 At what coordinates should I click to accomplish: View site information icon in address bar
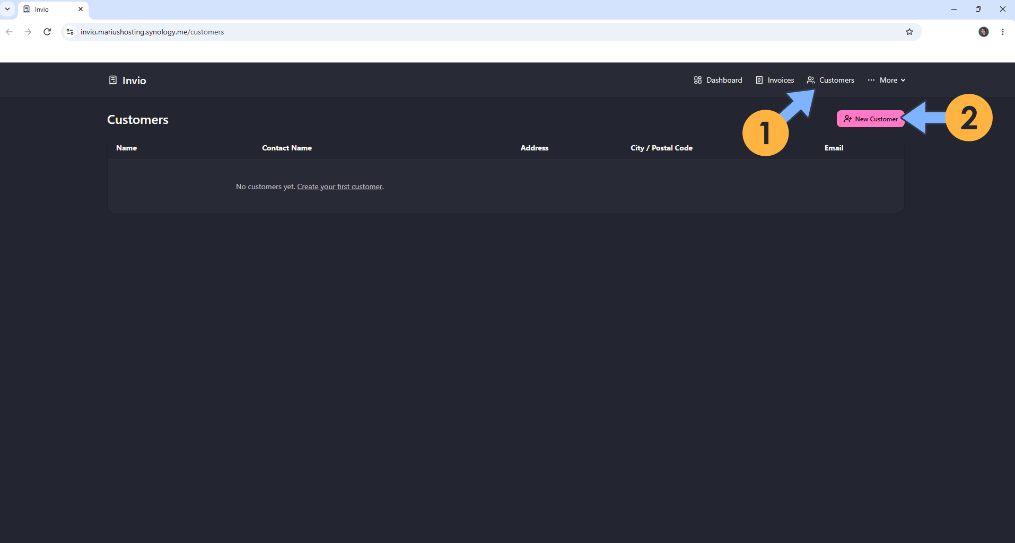click(70, 32)
